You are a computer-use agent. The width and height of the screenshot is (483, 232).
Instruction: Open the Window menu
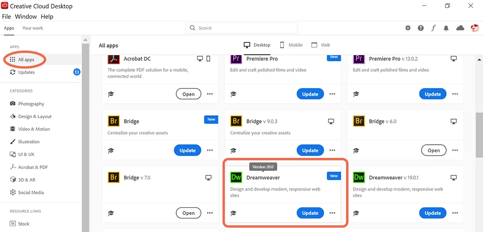[26, 16]
